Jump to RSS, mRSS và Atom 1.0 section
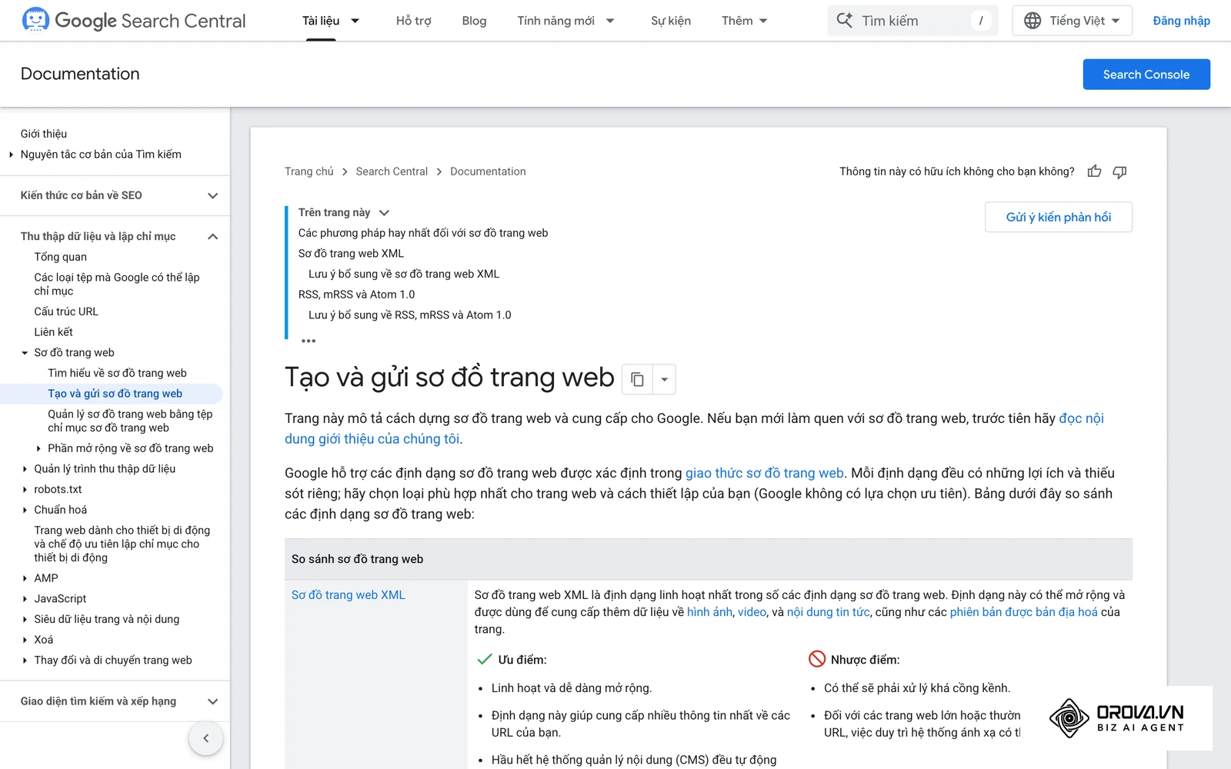Image resolution: width=1231 pixels, height=769 pixels. pyautogui.click(x=356, y=295)
